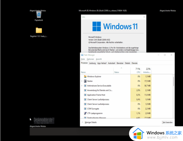The width and height of the screenshot is (183, 141).
Task: Open the Datei menu
Action: 83,59
